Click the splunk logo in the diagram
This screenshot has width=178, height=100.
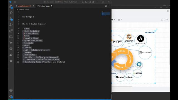pos(129,77)
